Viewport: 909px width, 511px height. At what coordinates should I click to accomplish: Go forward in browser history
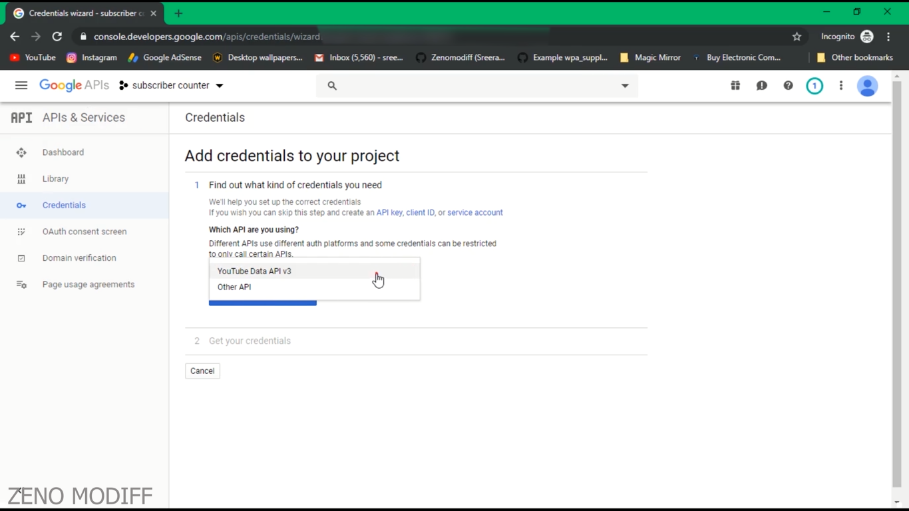(x=36, y=37)
